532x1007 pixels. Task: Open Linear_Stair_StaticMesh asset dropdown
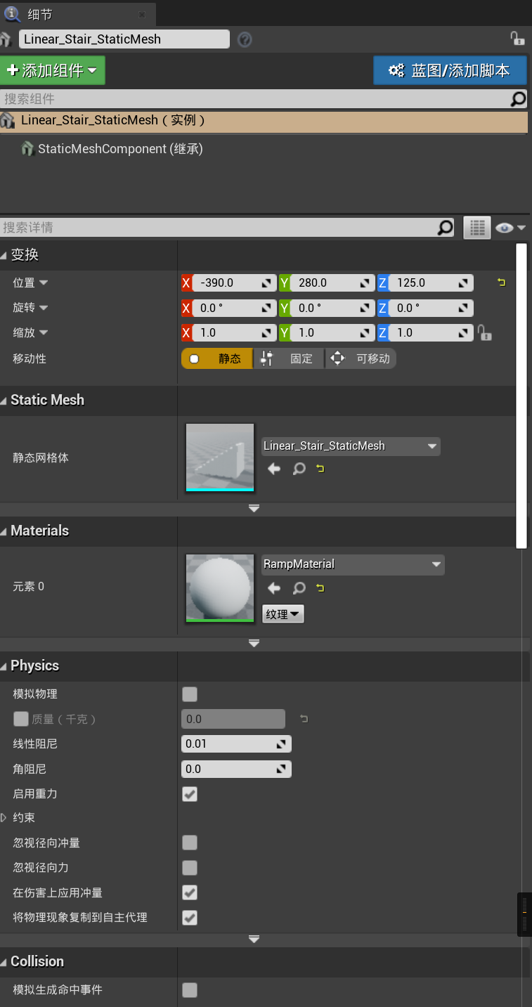(x=351, y=446)
